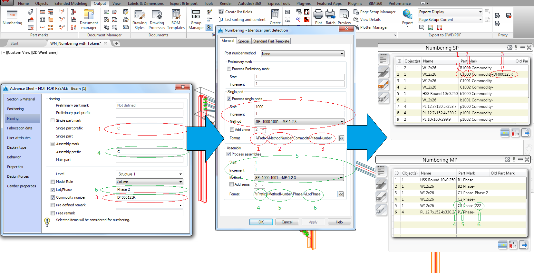Open the Pre defined remark dropdown
534x273 pixels.
150,205
